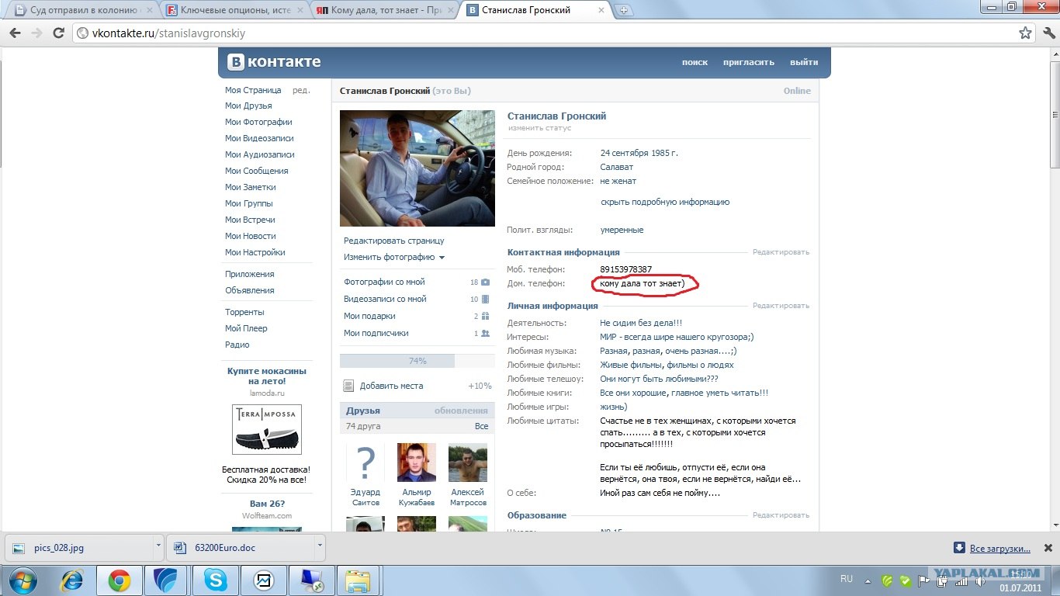Image resolution: width=1060 pixels, height=596 pixels.
Task: Click the browser back arrow
Action: click(15, 33)
